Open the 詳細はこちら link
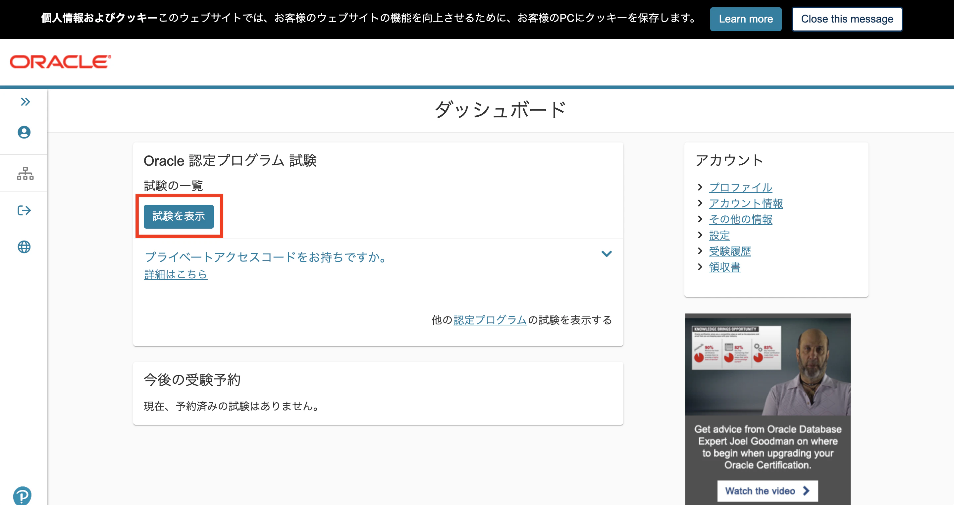This screenshot has height=505, width=954. (176, 274)
